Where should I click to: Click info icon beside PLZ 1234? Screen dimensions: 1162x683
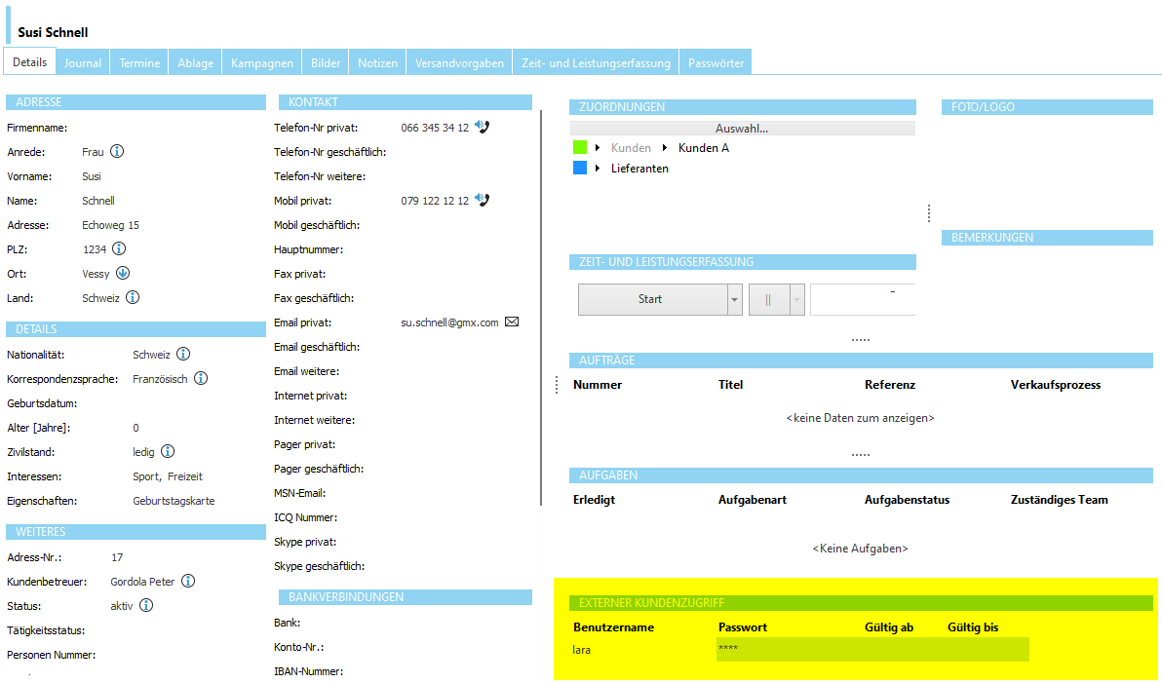tap(119, 249)
